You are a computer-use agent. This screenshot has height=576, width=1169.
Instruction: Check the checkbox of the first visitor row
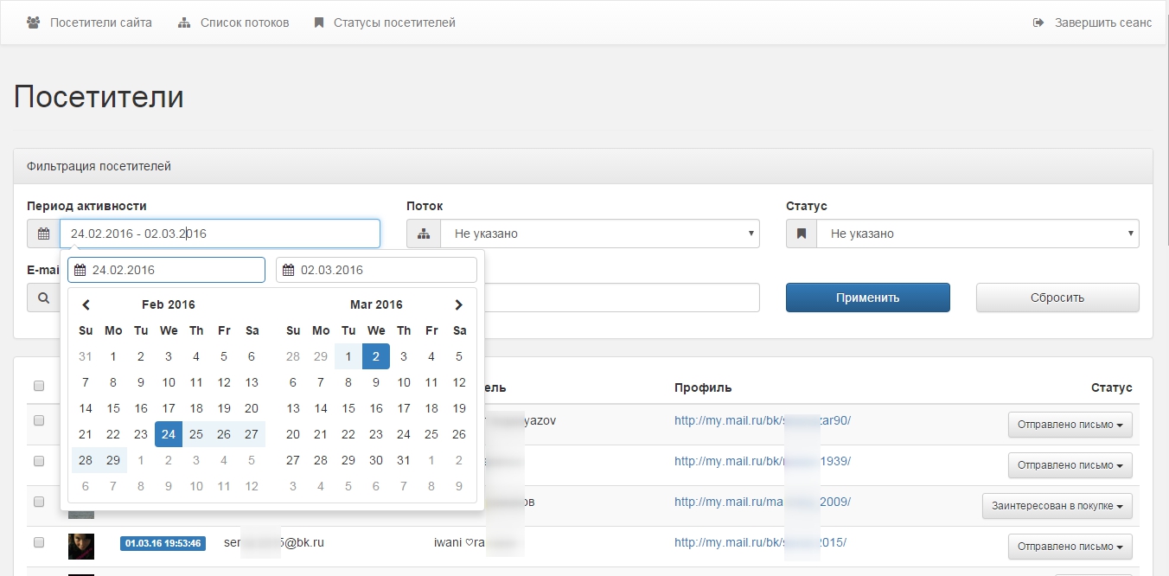(x=39, y=420)
